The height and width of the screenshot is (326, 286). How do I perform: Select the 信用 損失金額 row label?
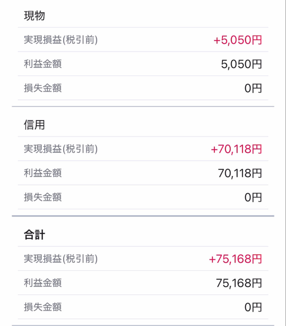43,197
